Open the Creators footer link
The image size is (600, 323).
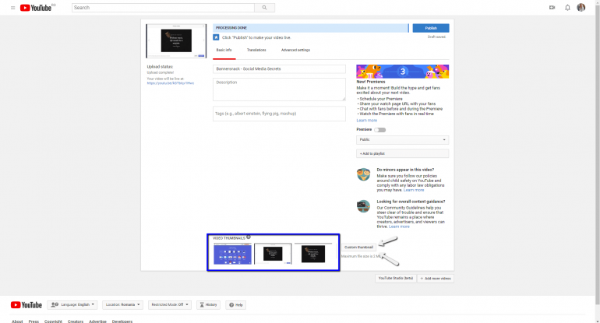76,321
